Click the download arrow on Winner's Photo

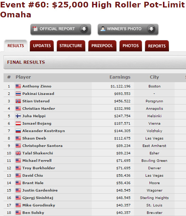tap(151, 29)
